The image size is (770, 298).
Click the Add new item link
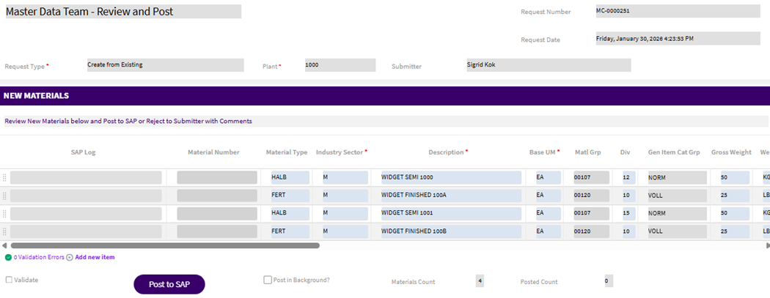pos(95,257)
